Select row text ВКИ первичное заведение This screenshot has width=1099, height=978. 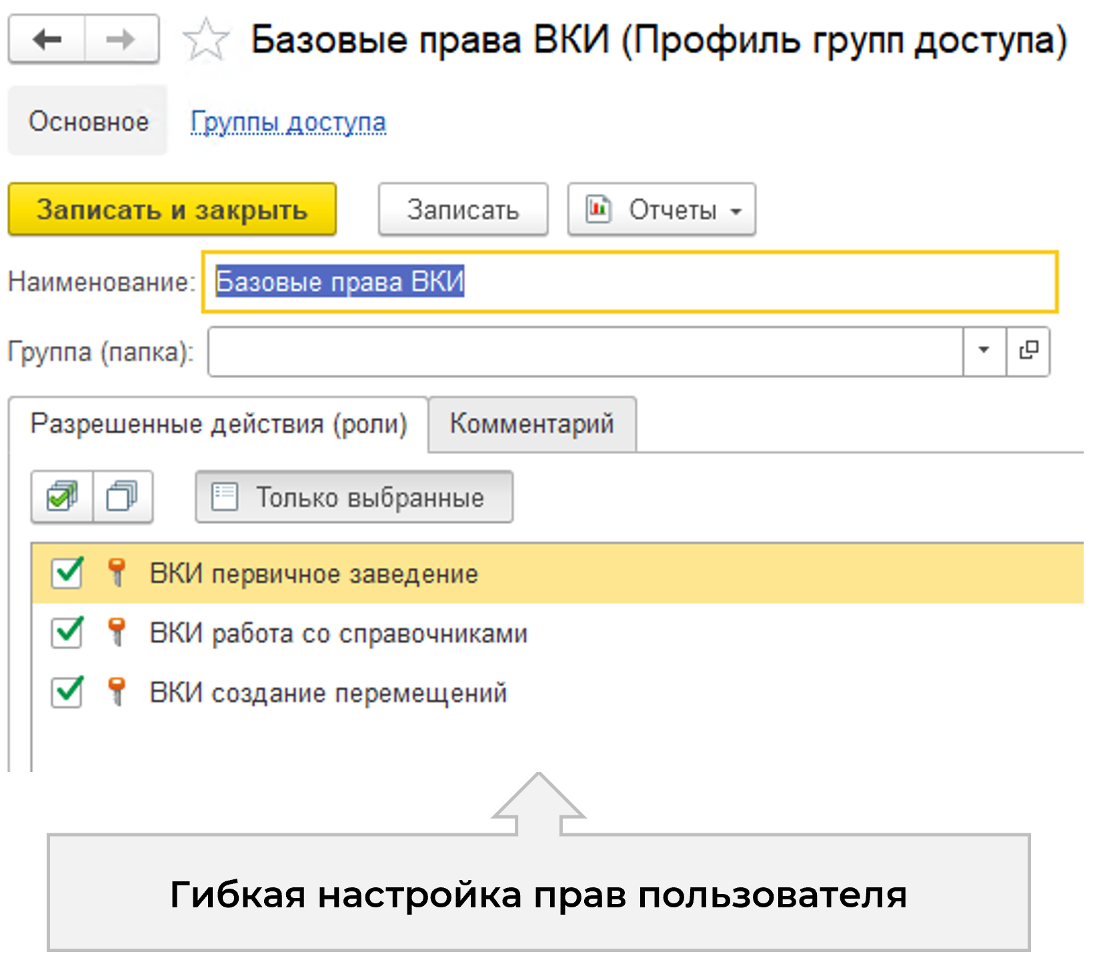pyautogui.click(x=314, y=573)
